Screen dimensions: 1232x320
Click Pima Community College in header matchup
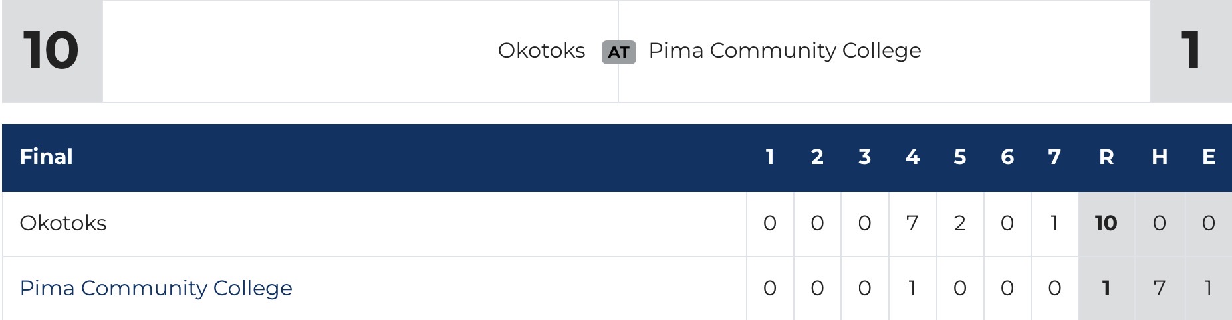(785, 50)
